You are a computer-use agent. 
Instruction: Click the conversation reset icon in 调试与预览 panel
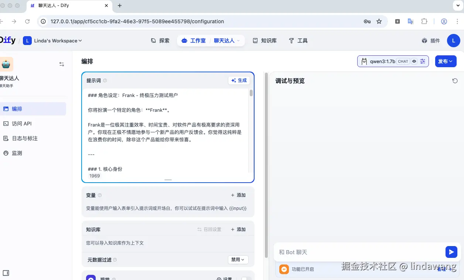(455, 80)
